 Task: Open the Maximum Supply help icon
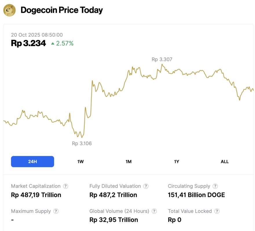coord(56,211)
